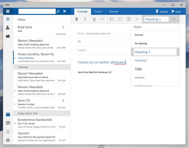
Task: Collapse the Heading 1 styles dropdown
Action: point(174,19)
